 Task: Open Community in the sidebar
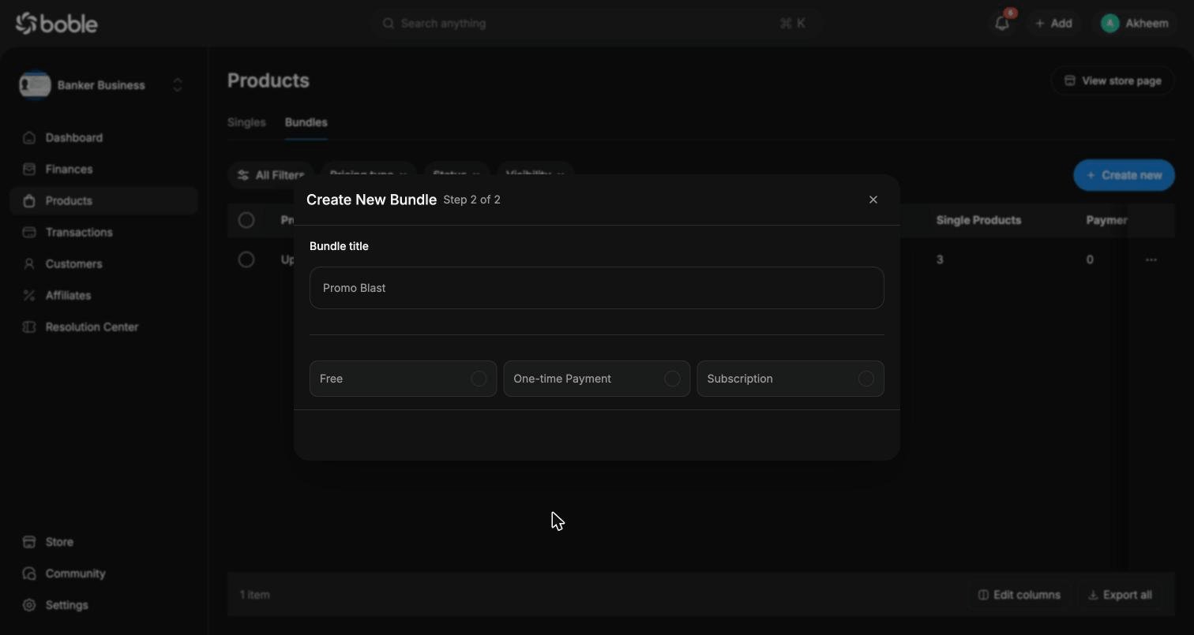[103, 573]
